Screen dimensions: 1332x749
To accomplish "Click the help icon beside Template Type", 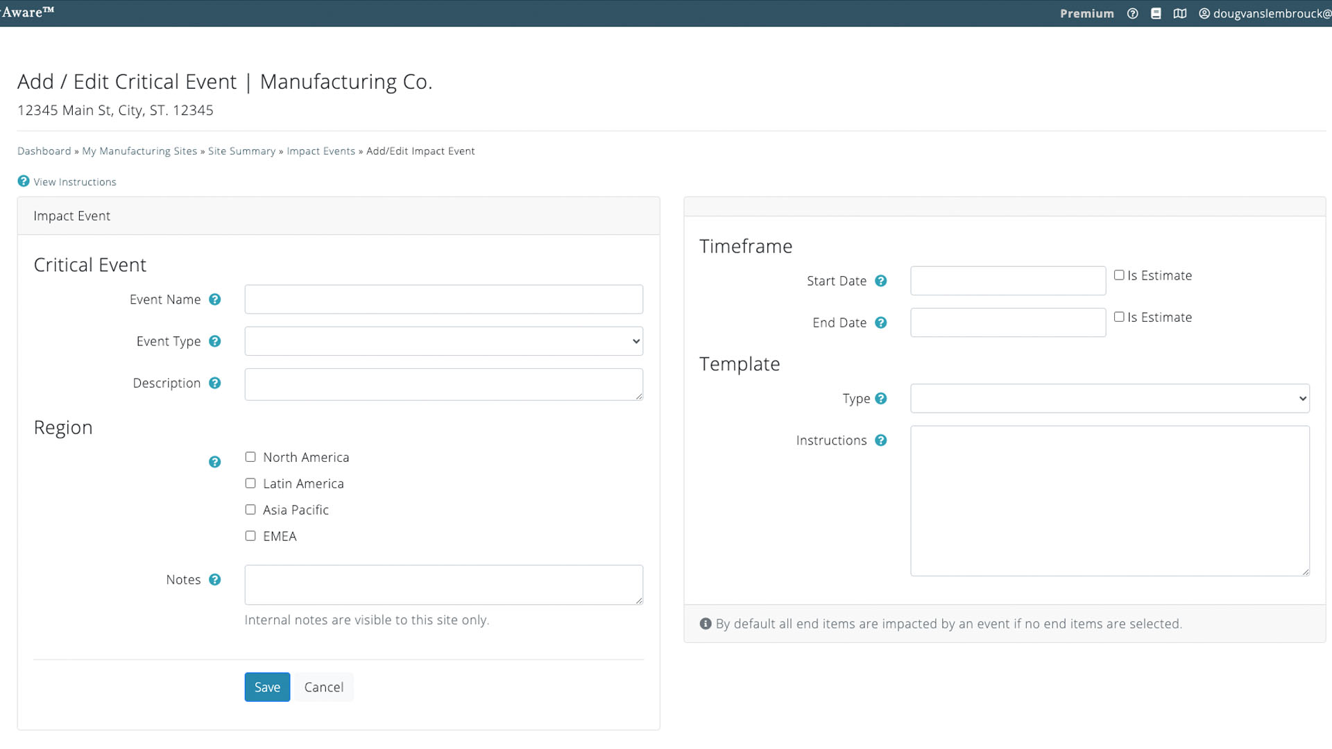I will coord(881,399).
